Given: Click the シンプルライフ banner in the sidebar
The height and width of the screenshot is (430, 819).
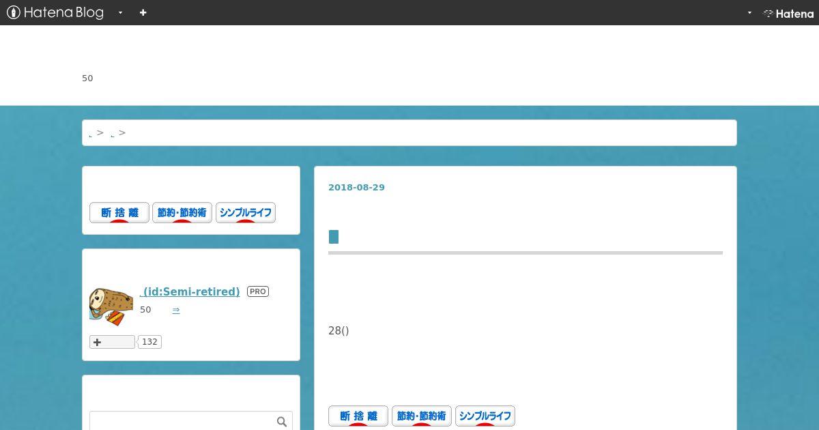Looking at the screenshot, I should click(x=246, y=212).
